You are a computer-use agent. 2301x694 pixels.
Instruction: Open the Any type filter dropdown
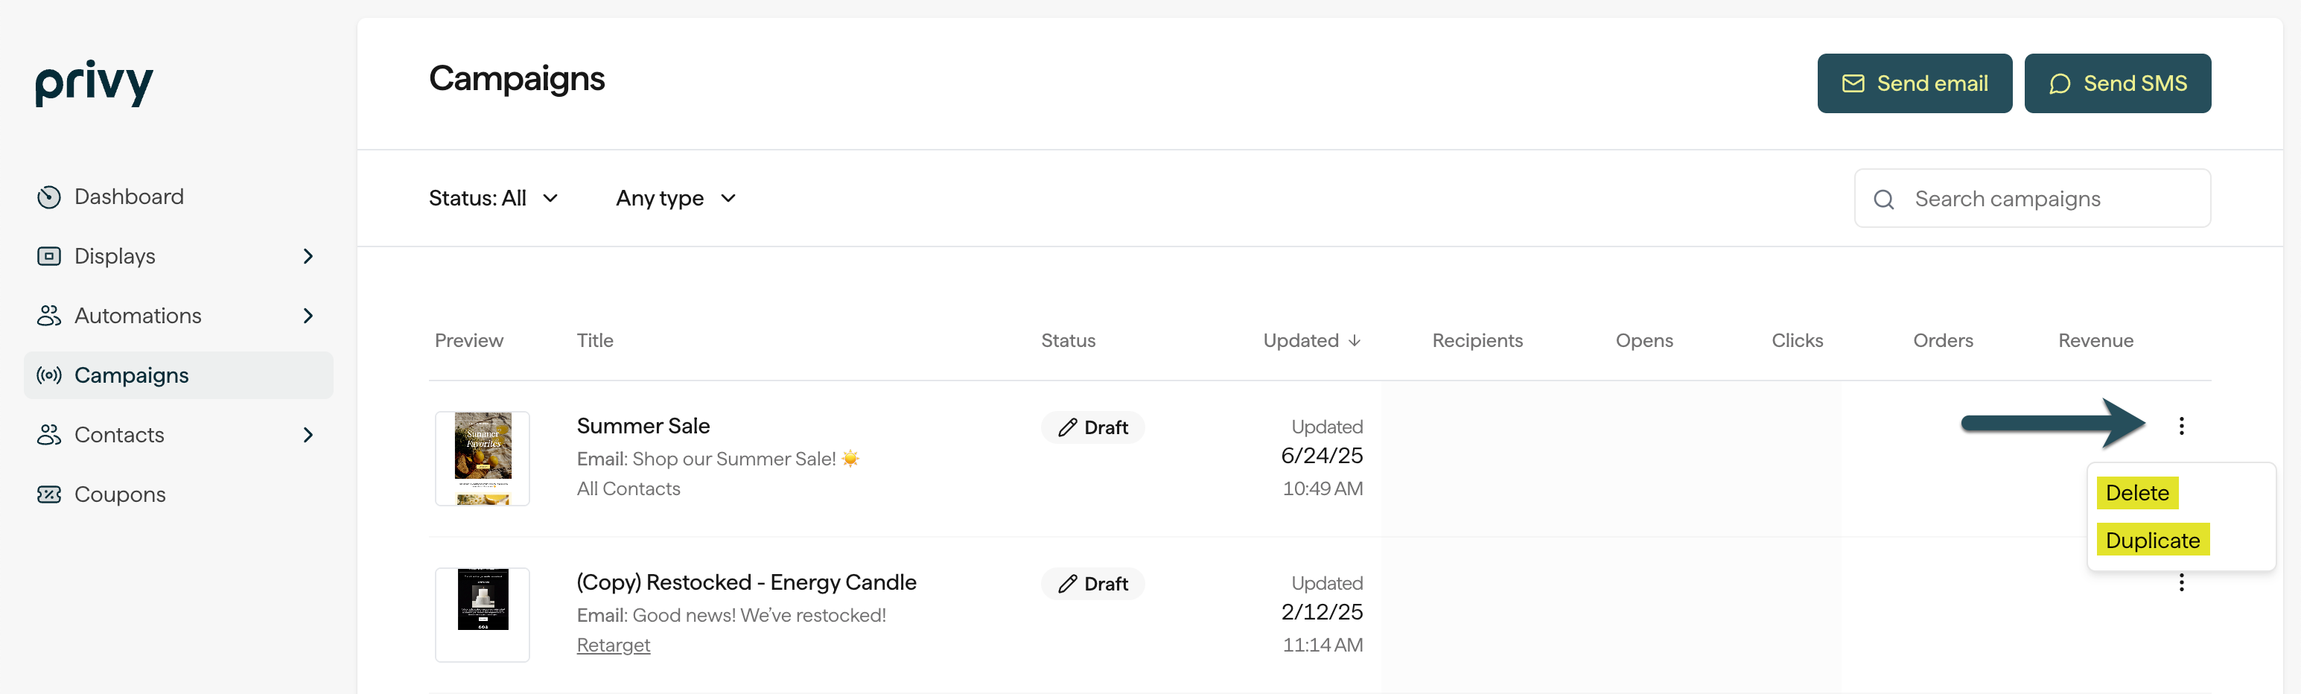coord(676,198)
